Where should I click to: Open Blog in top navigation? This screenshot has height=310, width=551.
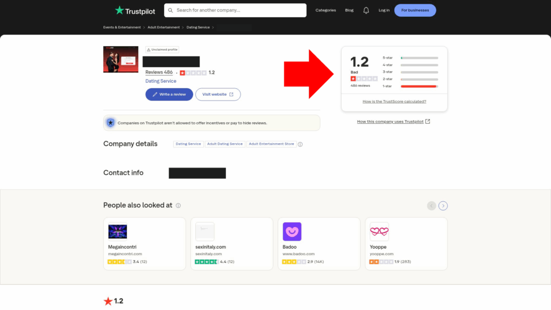click(x=349, y=10)
